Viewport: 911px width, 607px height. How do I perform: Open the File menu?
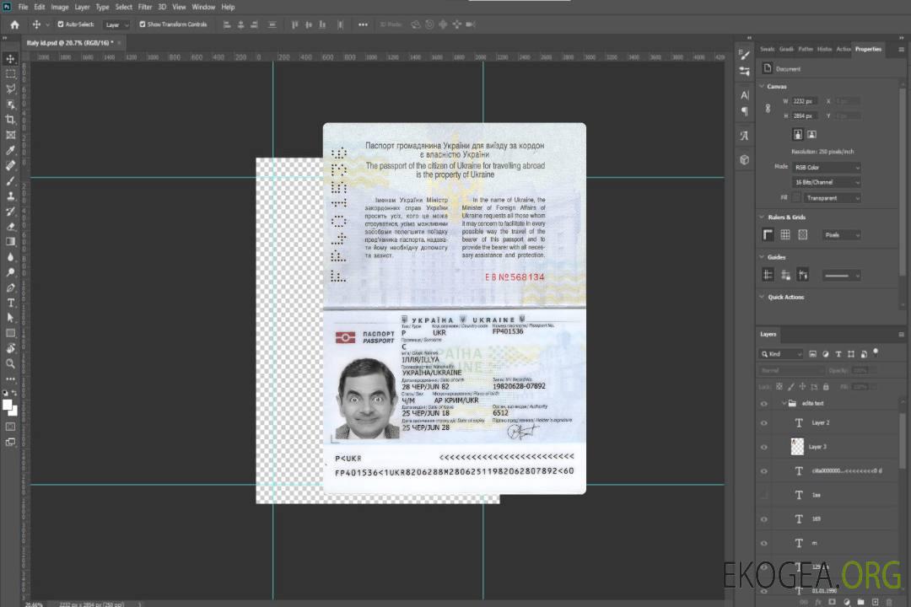(23, 7)
